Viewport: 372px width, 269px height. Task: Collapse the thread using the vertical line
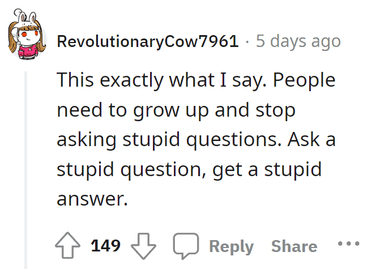(x=26, y=170)
